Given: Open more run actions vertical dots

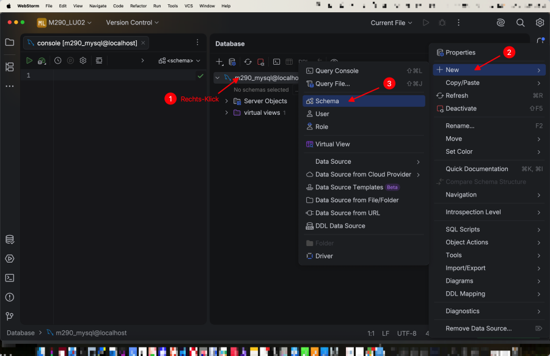Looking at the screenshot, I should coord(458,23).
